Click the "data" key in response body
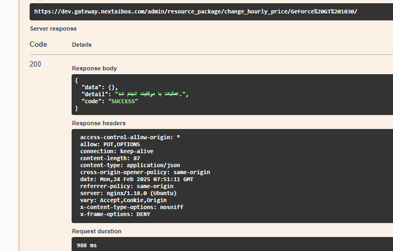The height and width of the screenshot is (251, 393). (91, 87)
